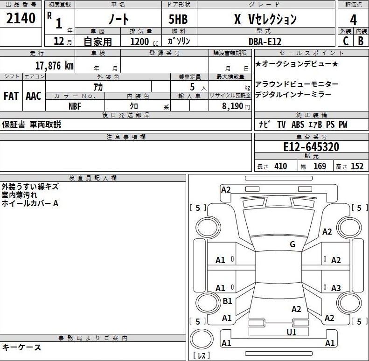Click lot number 2140
The width and height of the screenshot is (369, 361).
pos(21,18)
